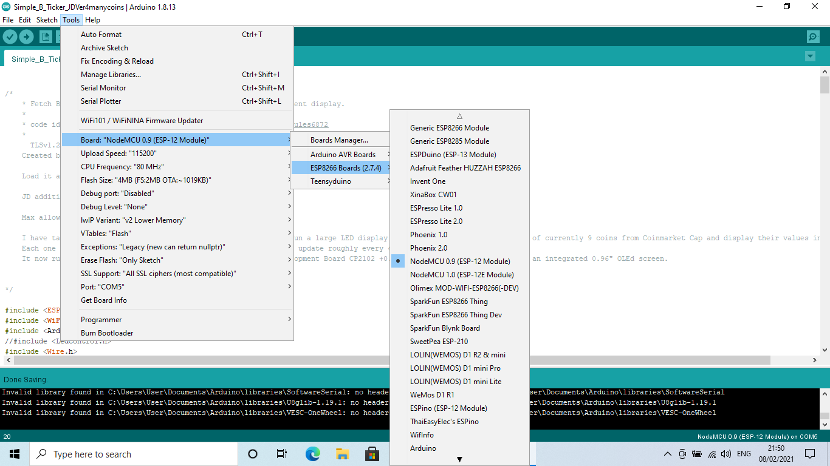The image size is (830, 466).
Task: Open the Help menu
Action: pyautogui.click(x=92, y=20)
